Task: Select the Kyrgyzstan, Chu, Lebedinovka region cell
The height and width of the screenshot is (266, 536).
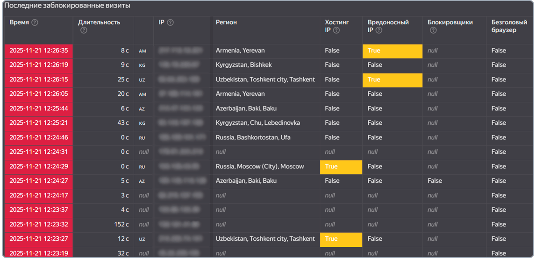Action: (x=258, y=123)
